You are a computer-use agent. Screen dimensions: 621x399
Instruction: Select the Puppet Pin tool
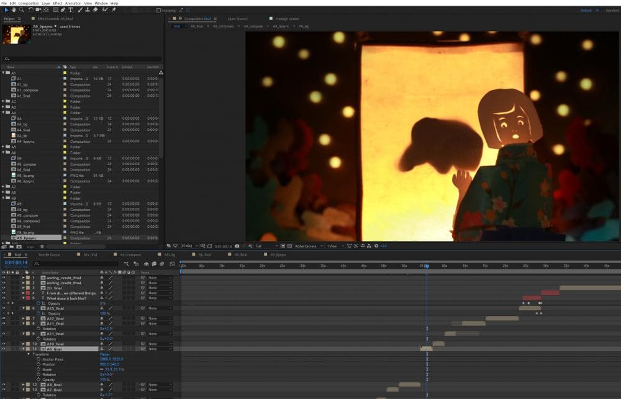[x=114, y=10]
